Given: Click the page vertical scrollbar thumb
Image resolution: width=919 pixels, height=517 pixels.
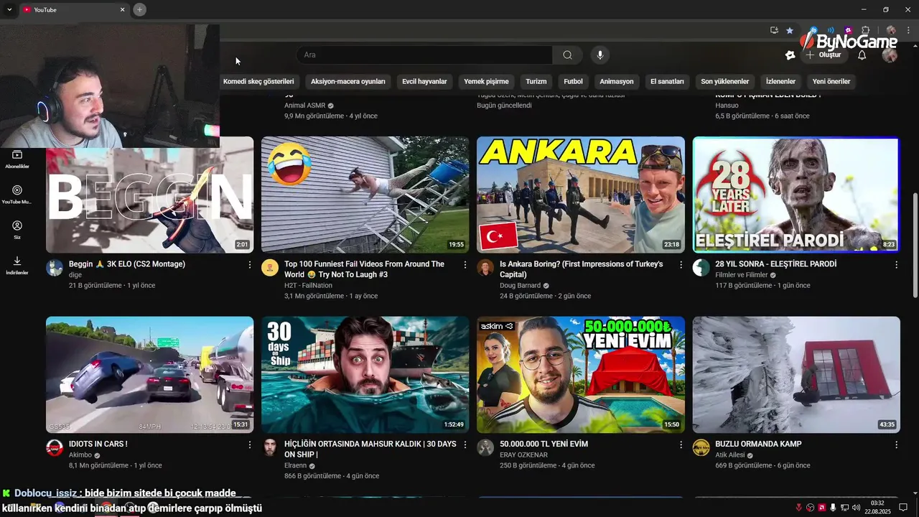Looking at the screenshot, I should [x=915, y=246].
